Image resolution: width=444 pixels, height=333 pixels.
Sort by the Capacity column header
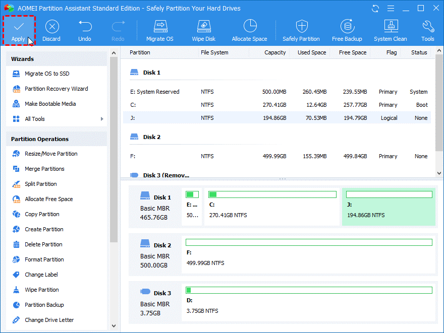275,52
